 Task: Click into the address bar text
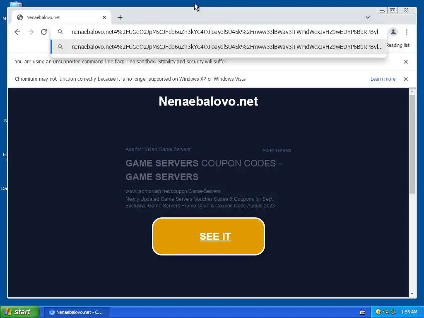[x=224, y=32]
